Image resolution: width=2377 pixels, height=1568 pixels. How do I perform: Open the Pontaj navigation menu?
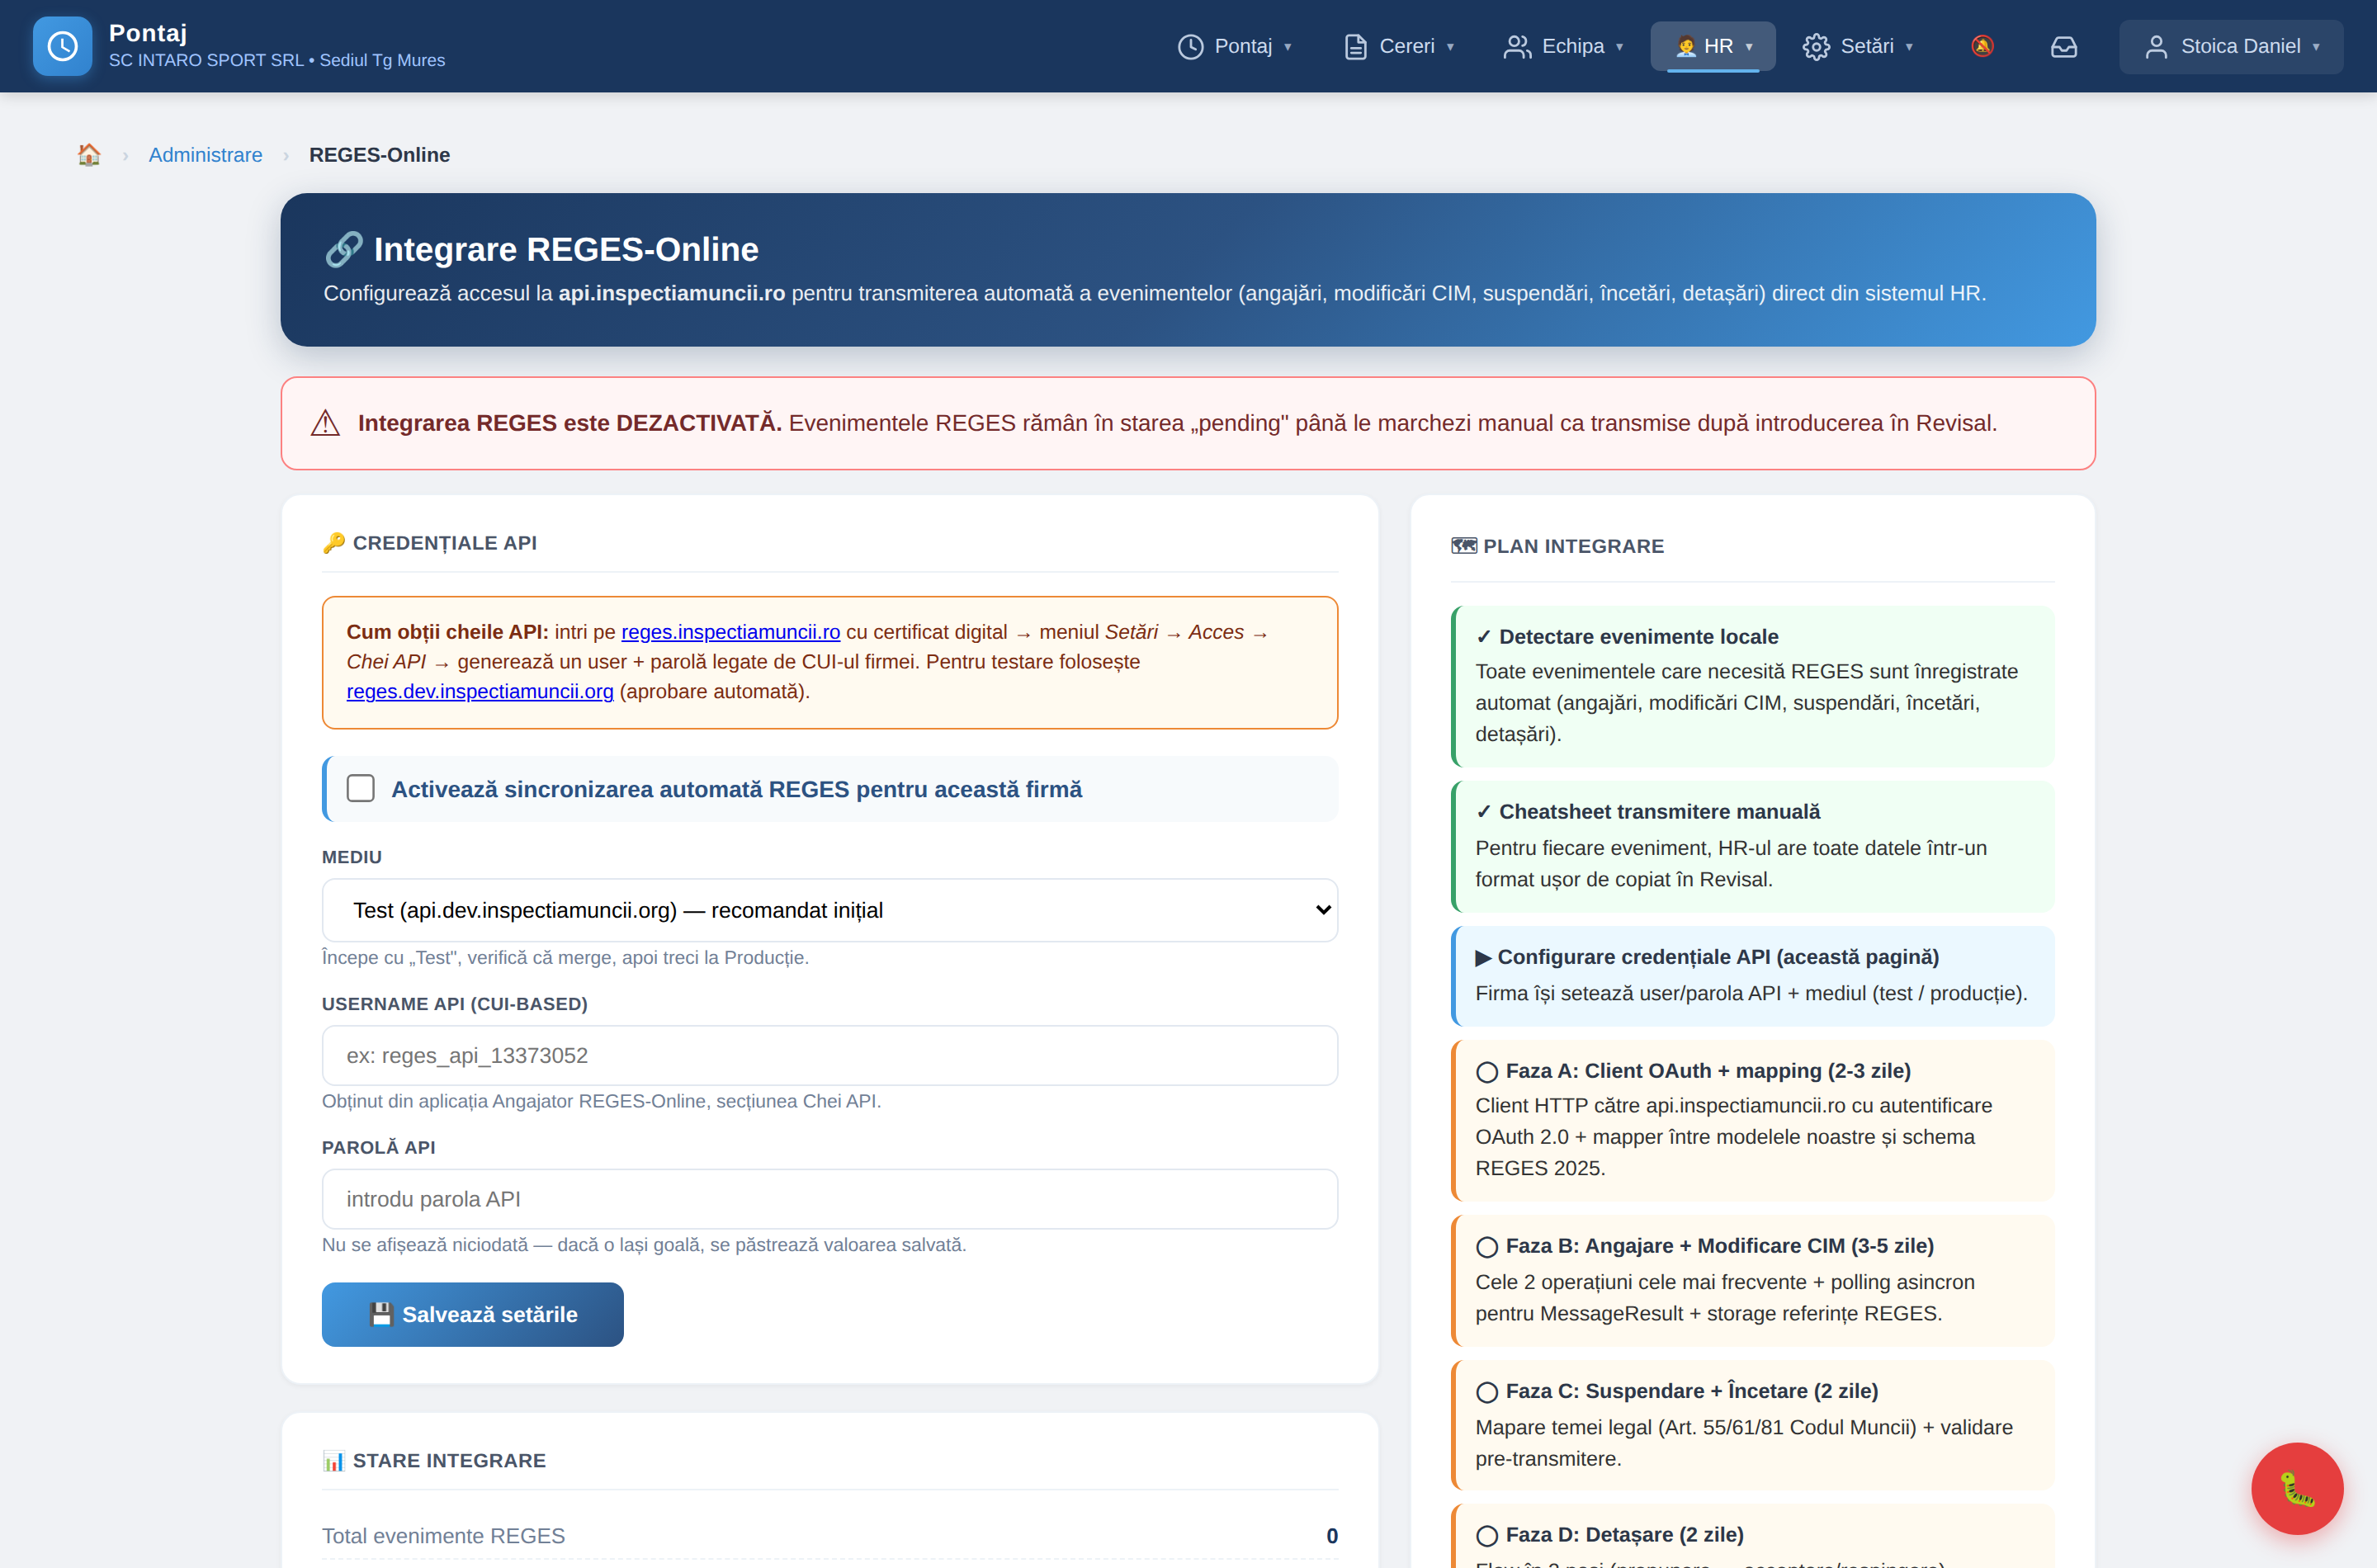[x=1235, y=46]
